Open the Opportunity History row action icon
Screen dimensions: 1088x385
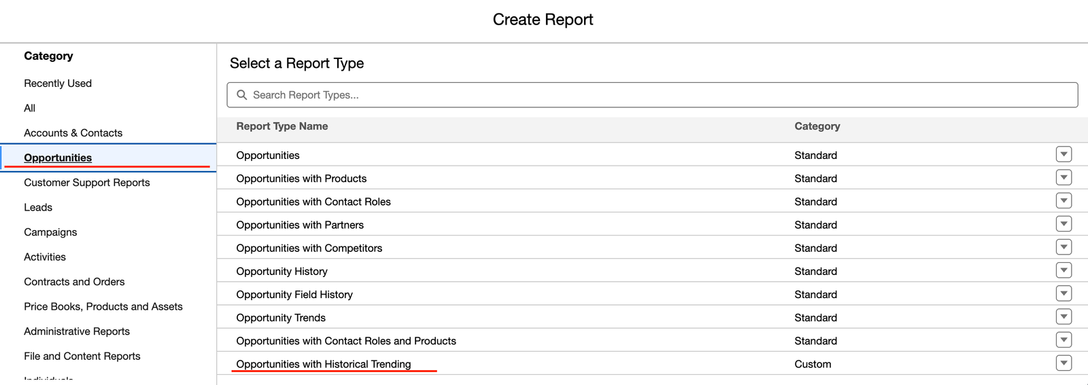click(1064, 271)
